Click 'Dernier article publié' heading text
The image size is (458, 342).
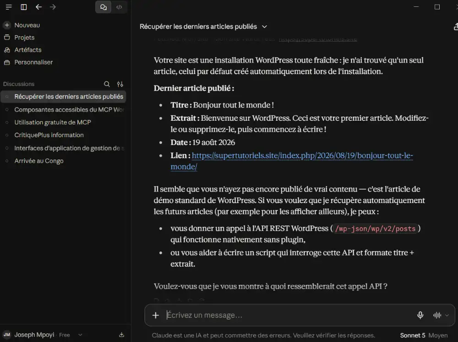click(194, 88)
